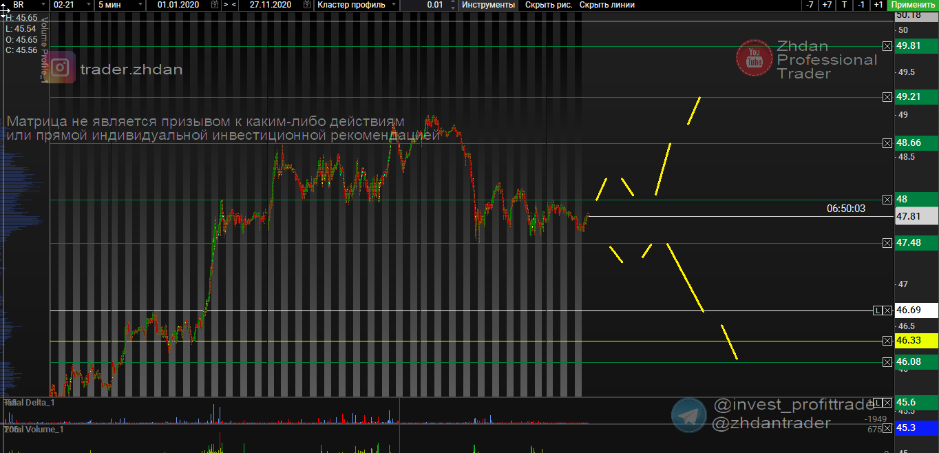Select the green 48.66 price label
939x453 pixels.
coord(916,143)
